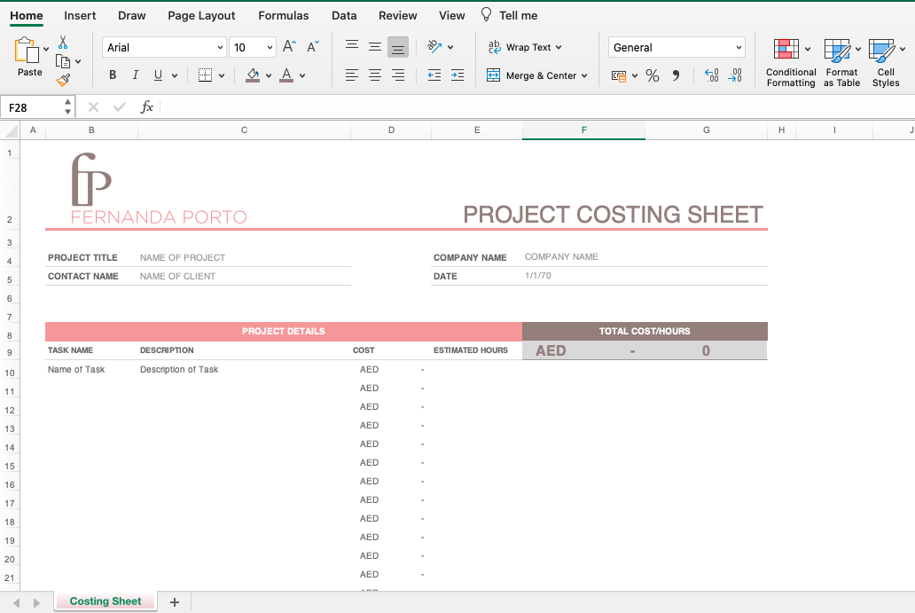Toggle Italic formatting
Viewport: 915px width, 613px height.
[135, 75]
